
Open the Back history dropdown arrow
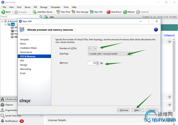tap(13, 12)
